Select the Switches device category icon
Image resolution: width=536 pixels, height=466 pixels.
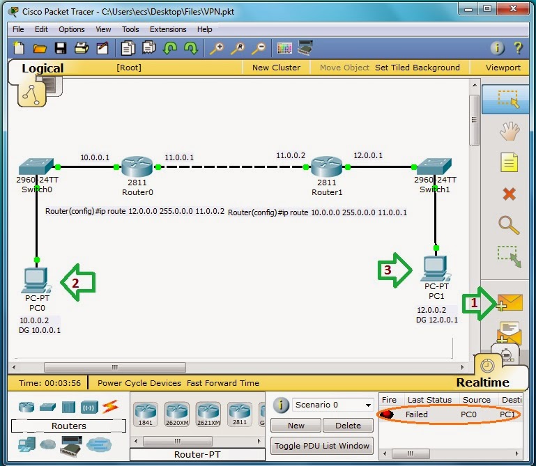(x=47, y=407)
